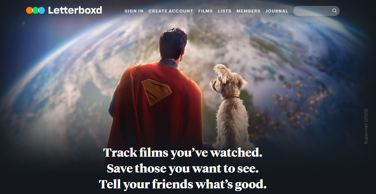
Task: Navigate to the Lists page
Action: pyautogui.click(x=224, y=11)
